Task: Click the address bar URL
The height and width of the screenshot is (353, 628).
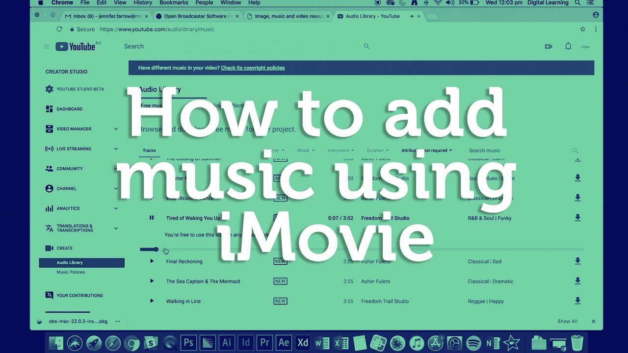Action: [x=157, y=29]
